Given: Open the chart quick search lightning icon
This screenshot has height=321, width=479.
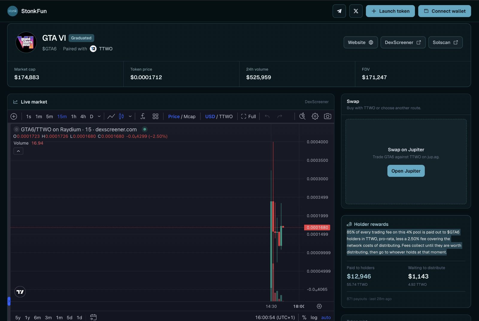Looking at the screenshot, I should pyautogui.click(x=302, y=116).
